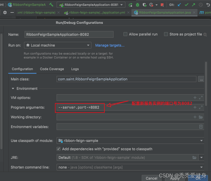The image size is (211, 181).
Task: Open Shorten command line dropdown
Action: point(130,167)
